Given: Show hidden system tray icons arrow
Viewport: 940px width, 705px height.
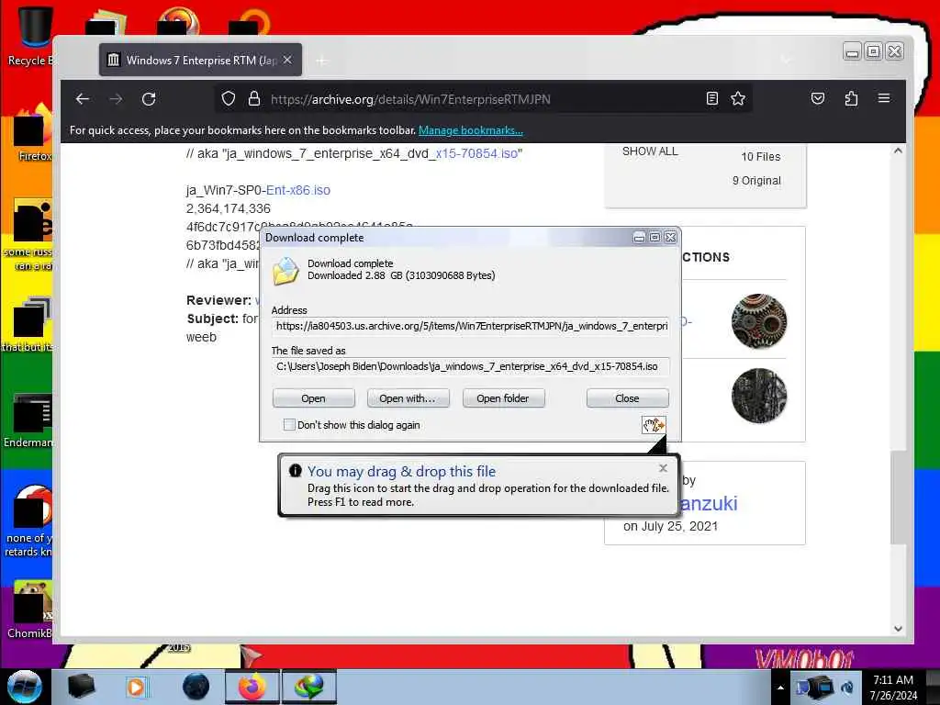Looking at the screenshot, I should tap(780, 688).
